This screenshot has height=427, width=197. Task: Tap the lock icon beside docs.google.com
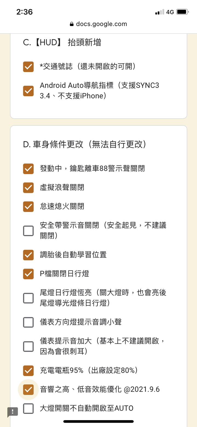[72, 24]
